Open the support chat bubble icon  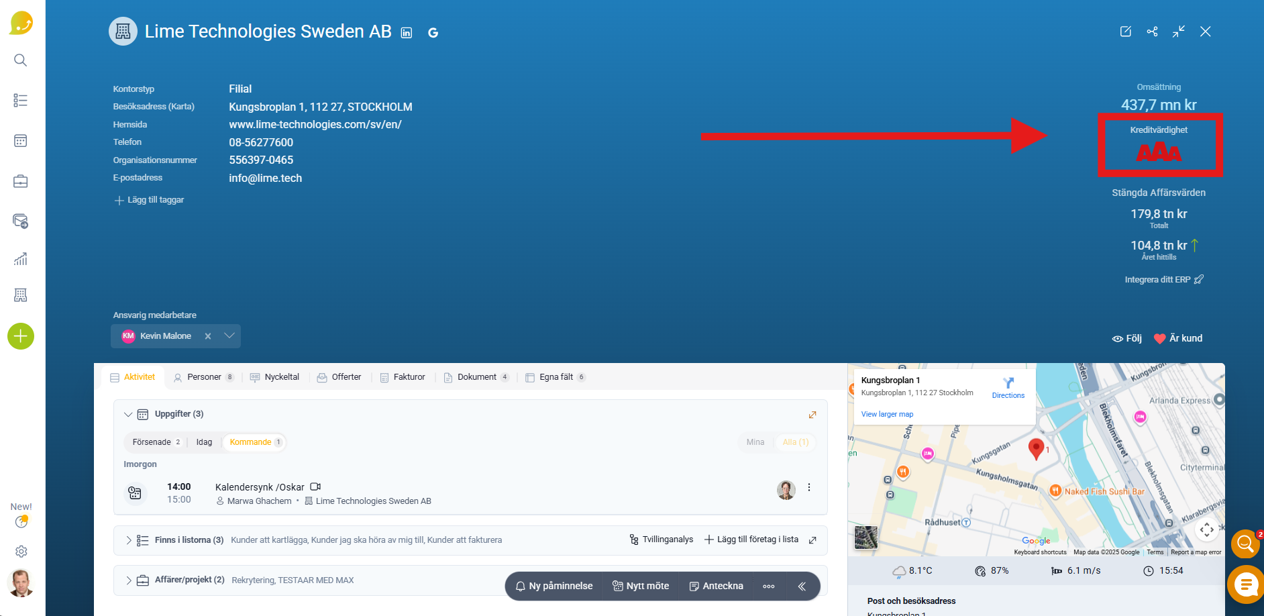pos(1246,584)
